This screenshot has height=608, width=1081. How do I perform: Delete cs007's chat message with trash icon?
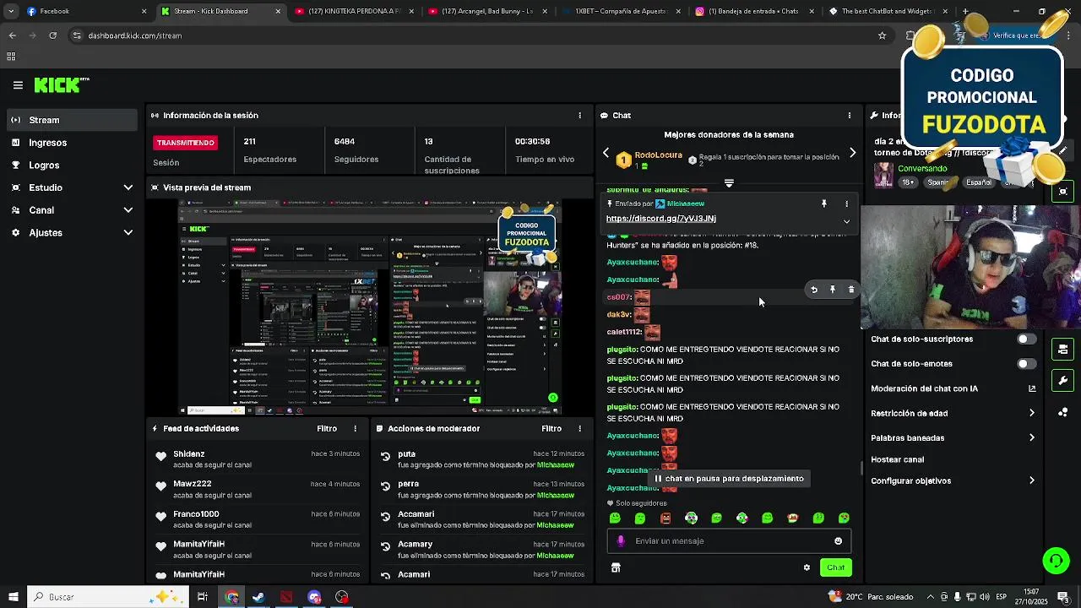(851, 290)
